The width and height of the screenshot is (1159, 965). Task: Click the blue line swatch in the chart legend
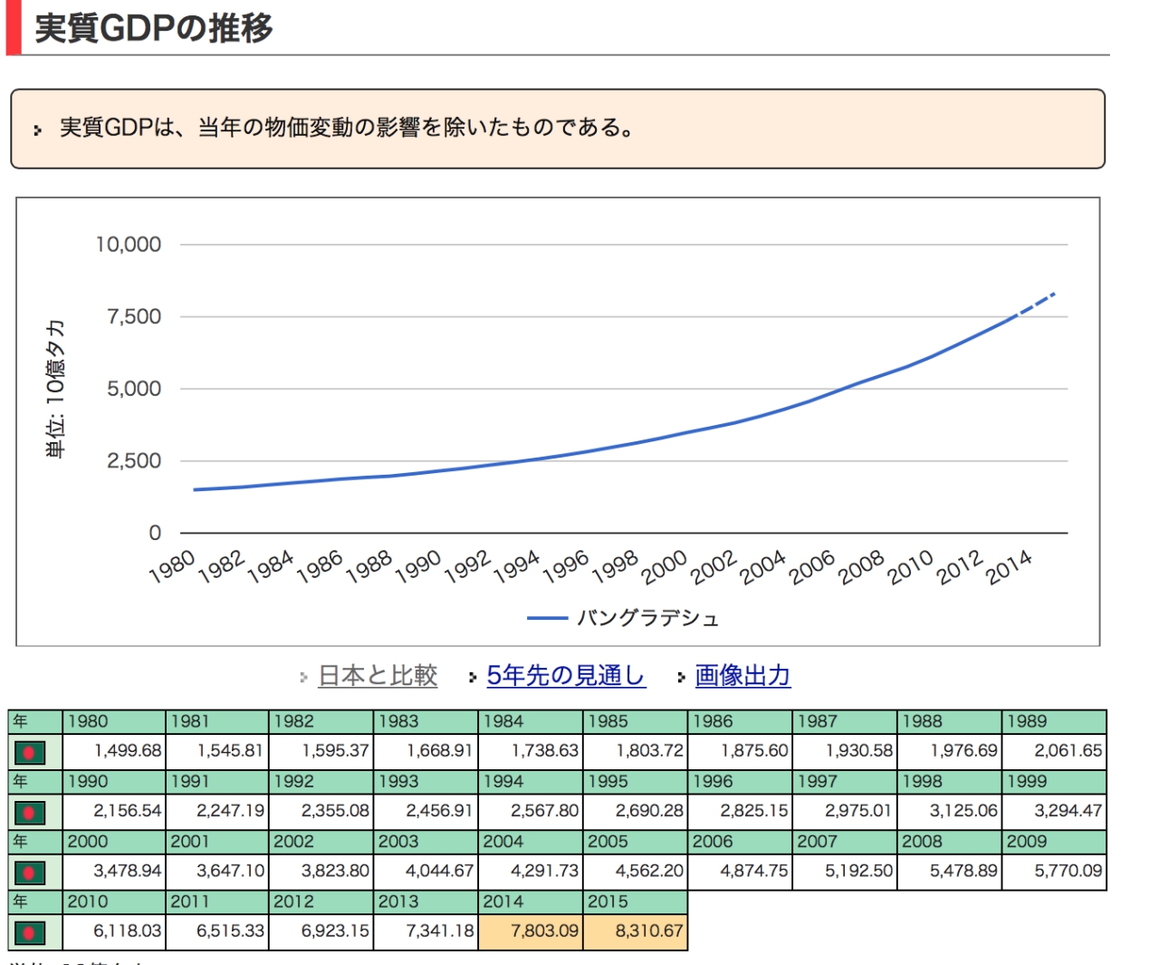pos(547,619)
